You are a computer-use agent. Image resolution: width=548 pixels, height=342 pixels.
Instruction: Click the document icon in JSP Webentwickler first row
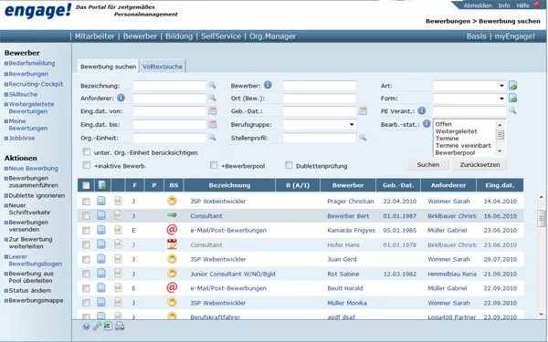click(x=101, y=201)
